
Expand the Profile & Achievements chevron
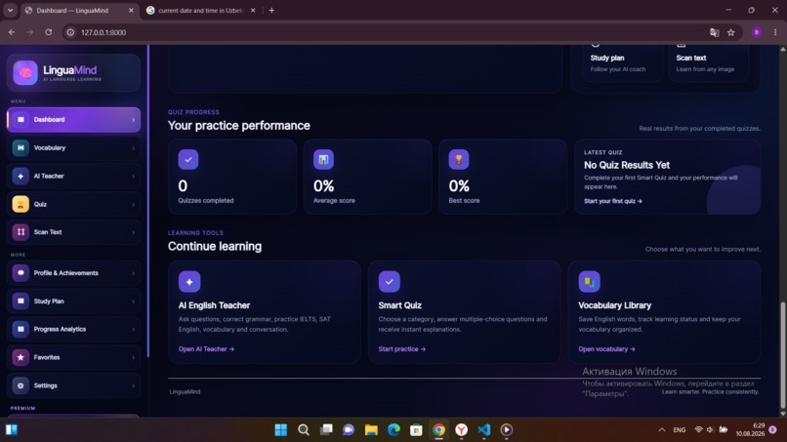[134, 273]
